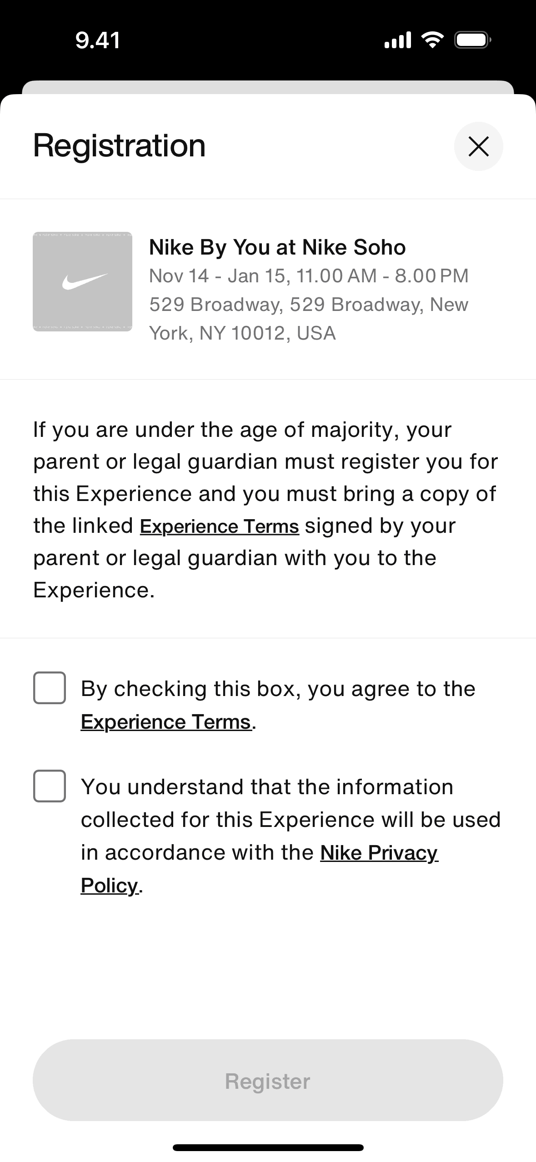Click the "You understand that the information" label text

(267, 787)
